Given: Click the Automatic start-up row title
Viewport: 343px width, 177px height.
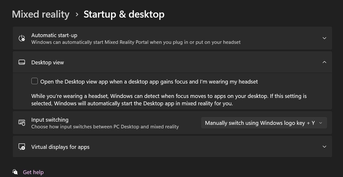Looking at the screenshot, I should point(54,35).
